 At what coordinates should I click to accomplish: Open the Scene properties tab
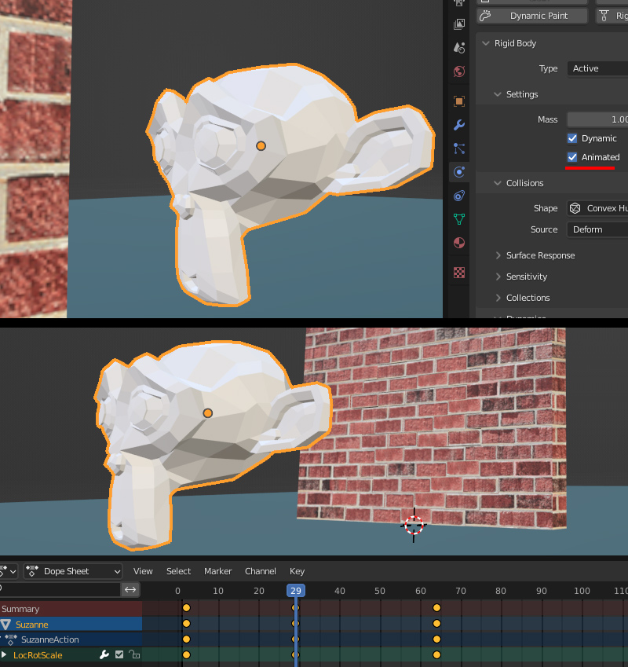click(x=459, y=47)
